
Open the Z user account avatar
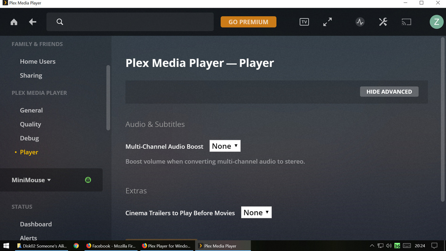(x=437, y=22)
